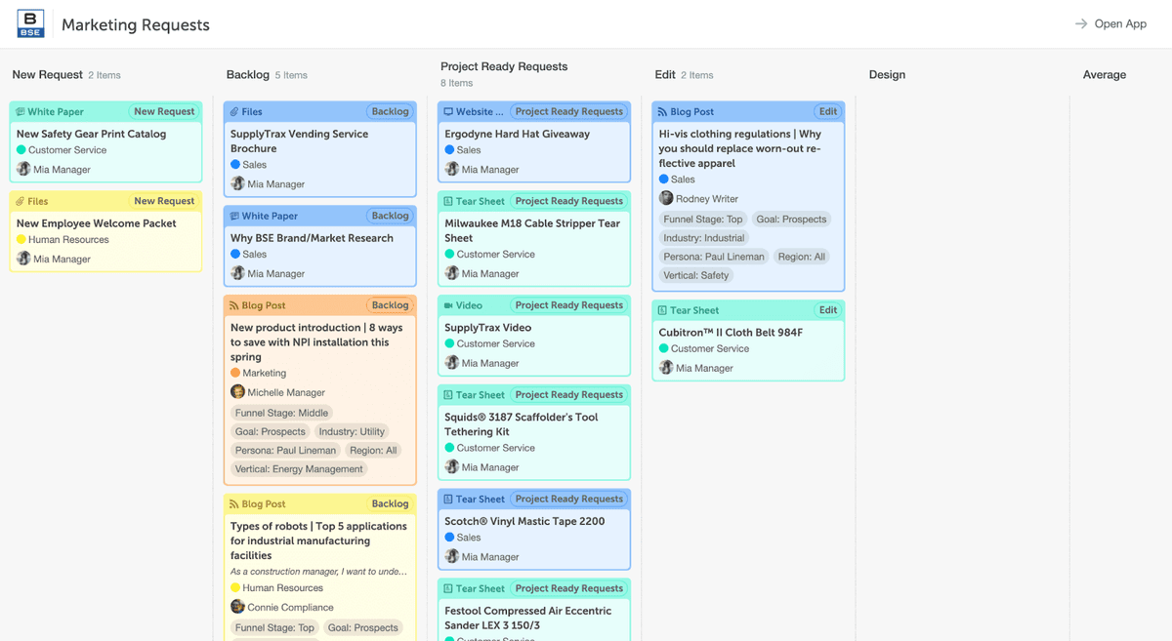Screen dimensions: 1172x641
Task: Select the Design column header
Action: coord(889,74)
